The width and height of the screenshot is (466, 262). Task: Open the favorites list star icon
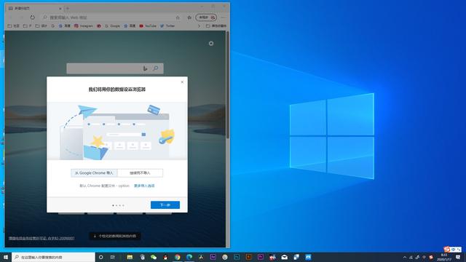pos(189,17)
